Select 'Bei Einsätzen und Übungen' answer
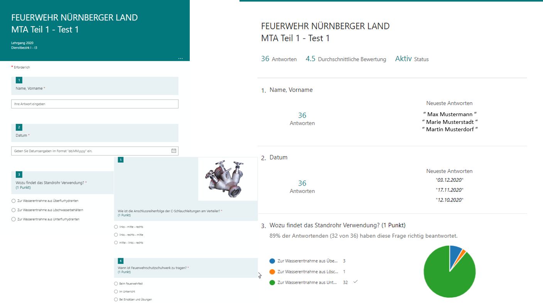The height and width of the screenshot is (306, 543). point(116,299)
